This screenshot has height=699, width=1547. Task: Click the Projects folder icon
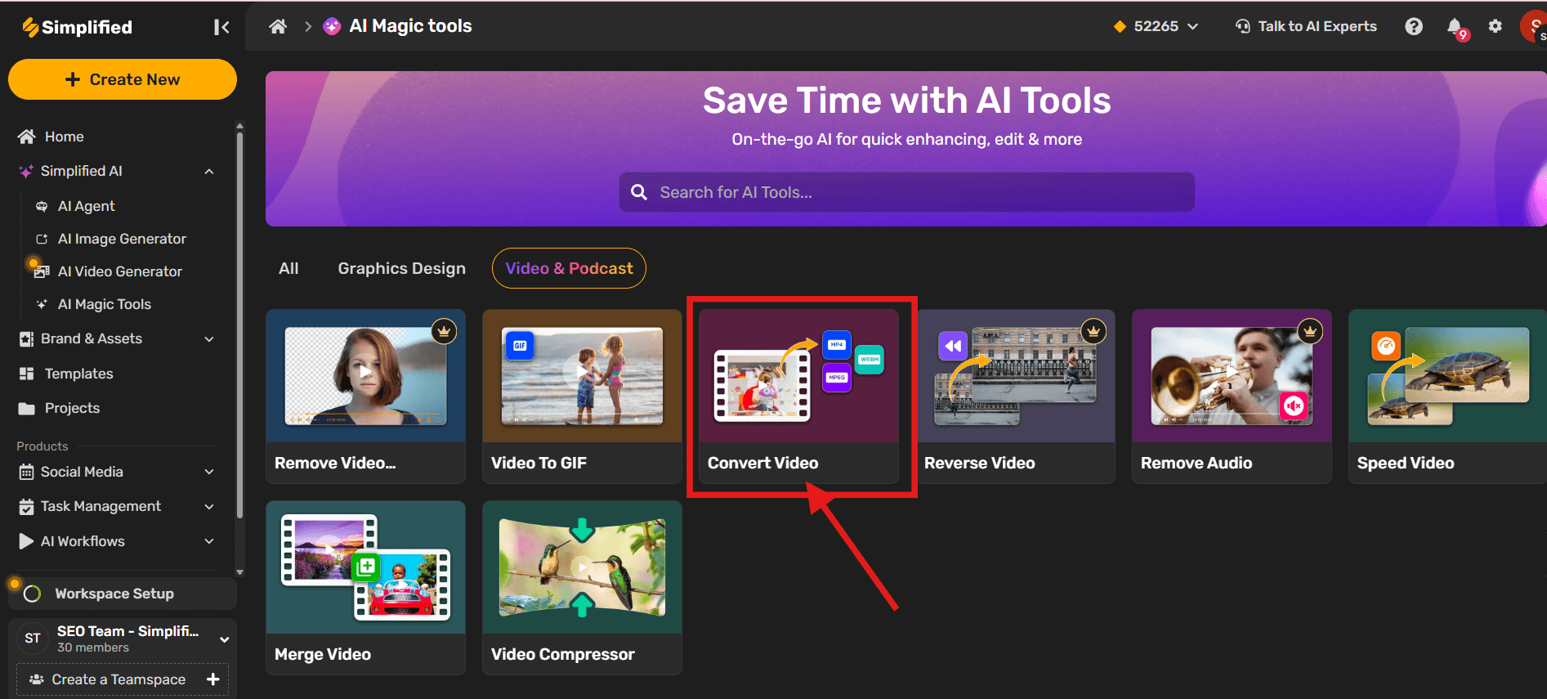pyautogui.click(x=27, y=408)
